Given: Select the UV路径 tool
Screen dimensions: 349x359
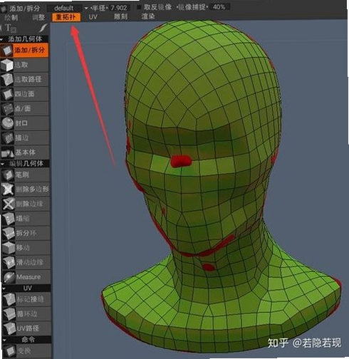Looking at the screenshot, I should (26, 328).
